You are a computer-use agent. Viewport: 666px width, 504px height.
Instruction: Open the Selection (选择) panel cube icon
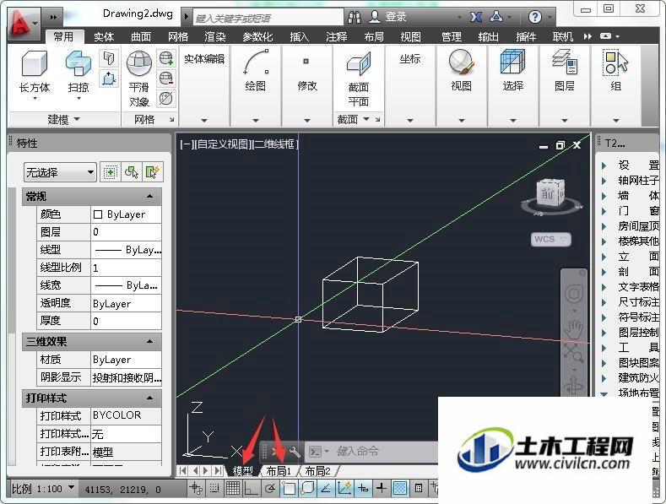(x=512, y=62)
